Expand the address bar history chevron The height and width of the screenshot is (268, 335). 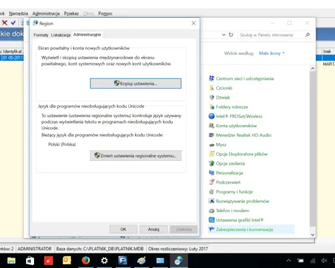tap(223, 35)
